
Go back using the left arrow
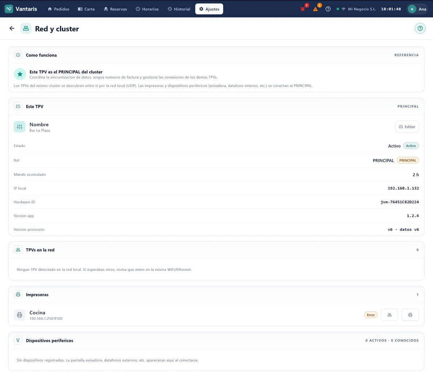(x=12, y=28)
